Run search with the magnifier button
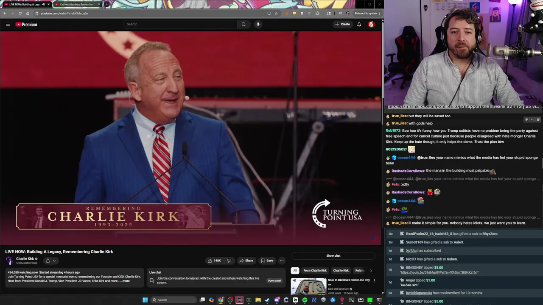The image size is (543, 305). click(x=244, y=24)
